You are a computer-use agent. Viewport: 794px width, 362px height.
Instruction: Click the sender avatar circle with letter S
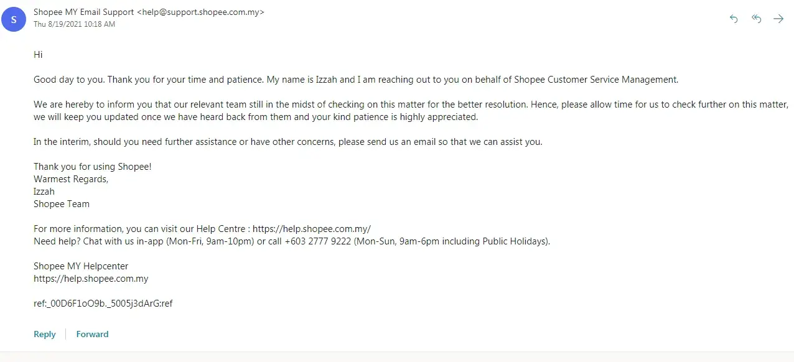[x=14, y=20]
